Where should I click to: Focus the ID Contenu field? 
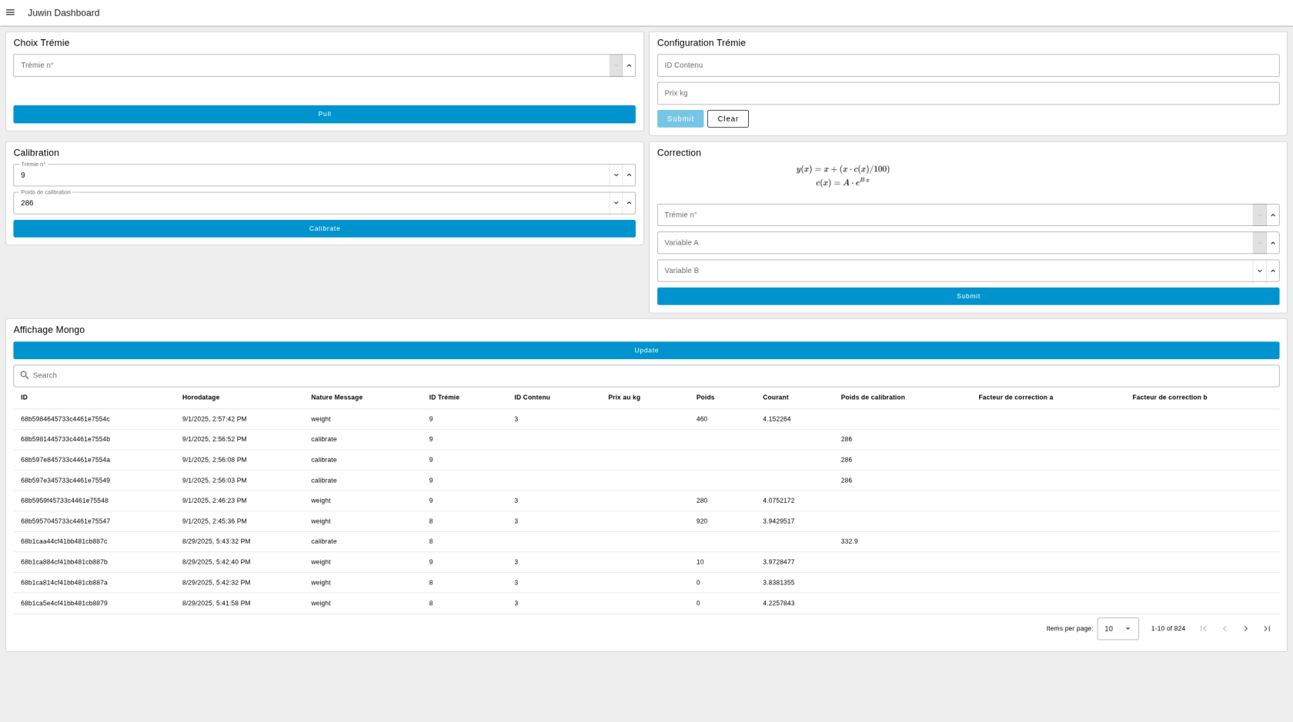(x=967, y=65)
